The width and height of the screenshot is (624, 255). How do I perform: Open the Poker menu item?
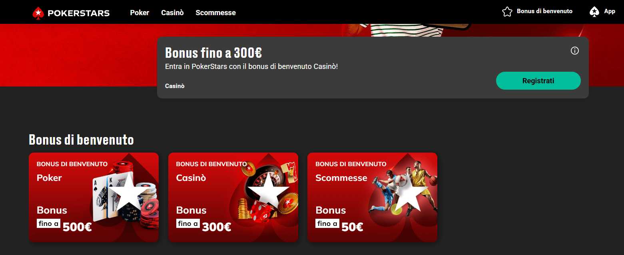click(140, 13)
